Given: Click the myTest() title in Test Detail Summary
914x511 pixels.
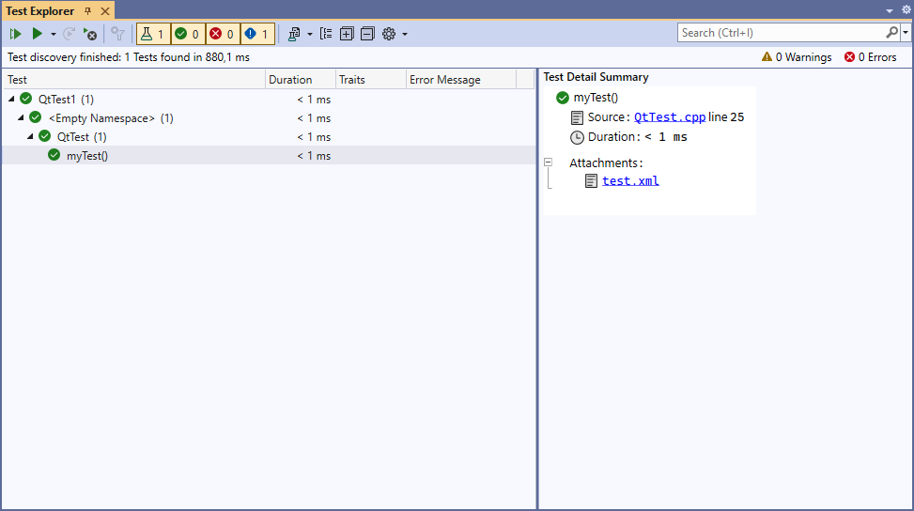Looking at the screenshot, I should point(596,98).
